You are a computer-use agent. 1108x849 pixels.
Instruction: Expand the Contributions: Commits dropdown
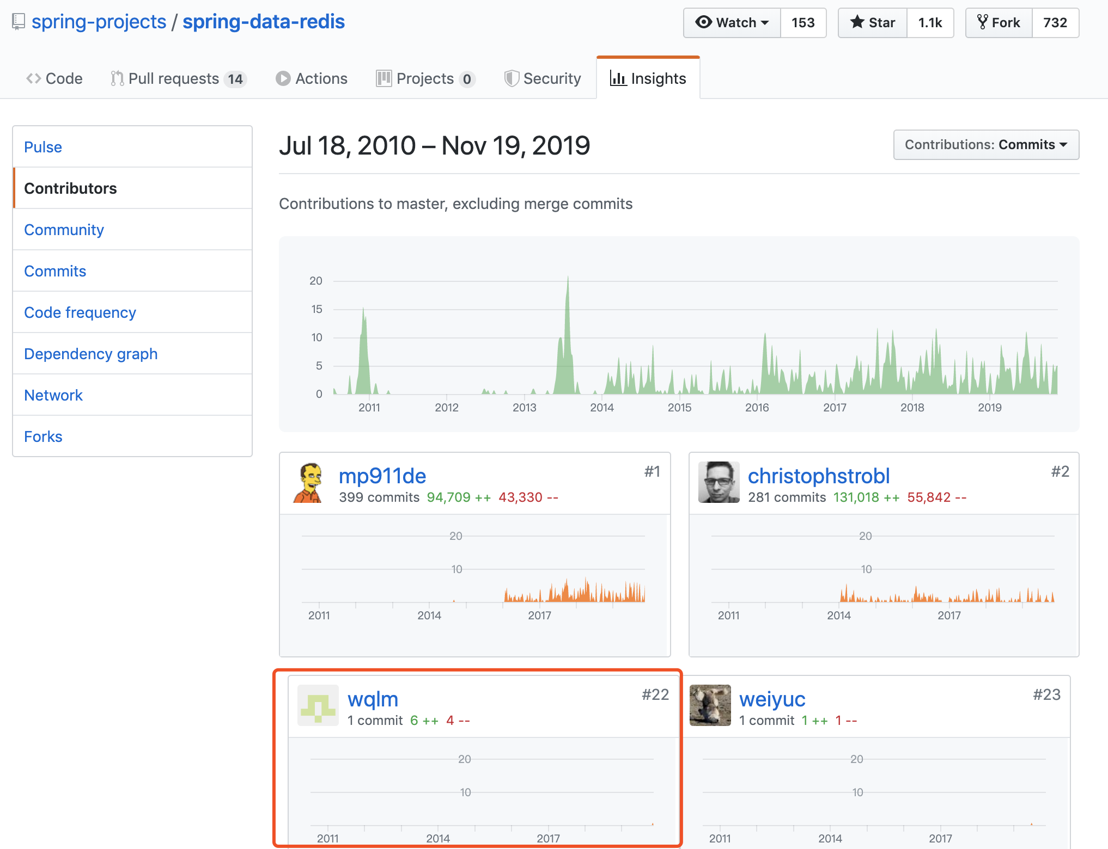(986, 145)
